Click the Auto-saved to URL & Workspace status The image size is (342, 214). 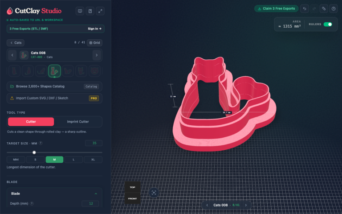[35, 20]
